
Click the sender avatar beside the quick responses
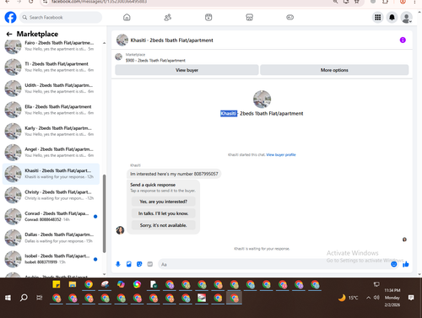point(120,230)
